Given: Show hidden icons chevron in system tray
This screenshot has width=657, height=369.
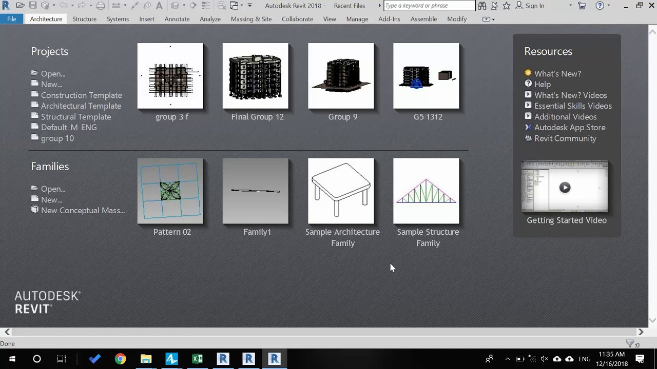Looking at the screenshot, I should pos(508,359).
